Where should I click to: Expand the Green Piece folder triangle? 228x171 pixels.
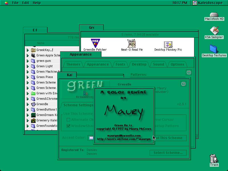pyautogui.click(x=28, y=77)
